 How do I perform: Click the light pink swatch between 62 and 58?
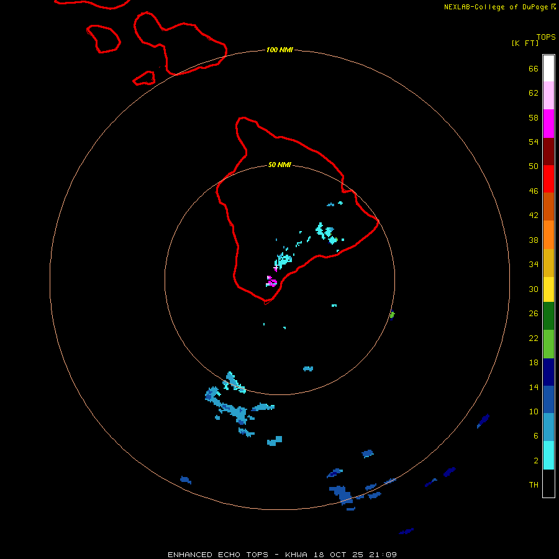point(548,95)
